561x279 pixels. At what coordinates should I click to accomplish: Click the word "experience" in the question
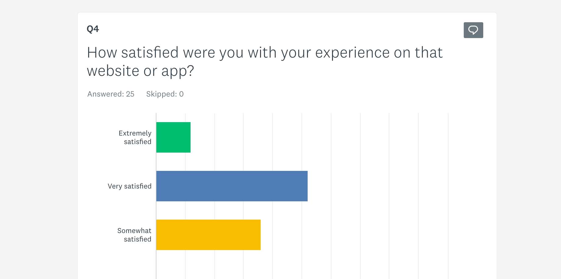352,53
